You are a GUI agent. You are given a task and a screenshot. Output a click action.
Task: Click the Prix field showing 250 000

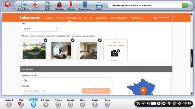pyautogui.click(x=40, y=29)
